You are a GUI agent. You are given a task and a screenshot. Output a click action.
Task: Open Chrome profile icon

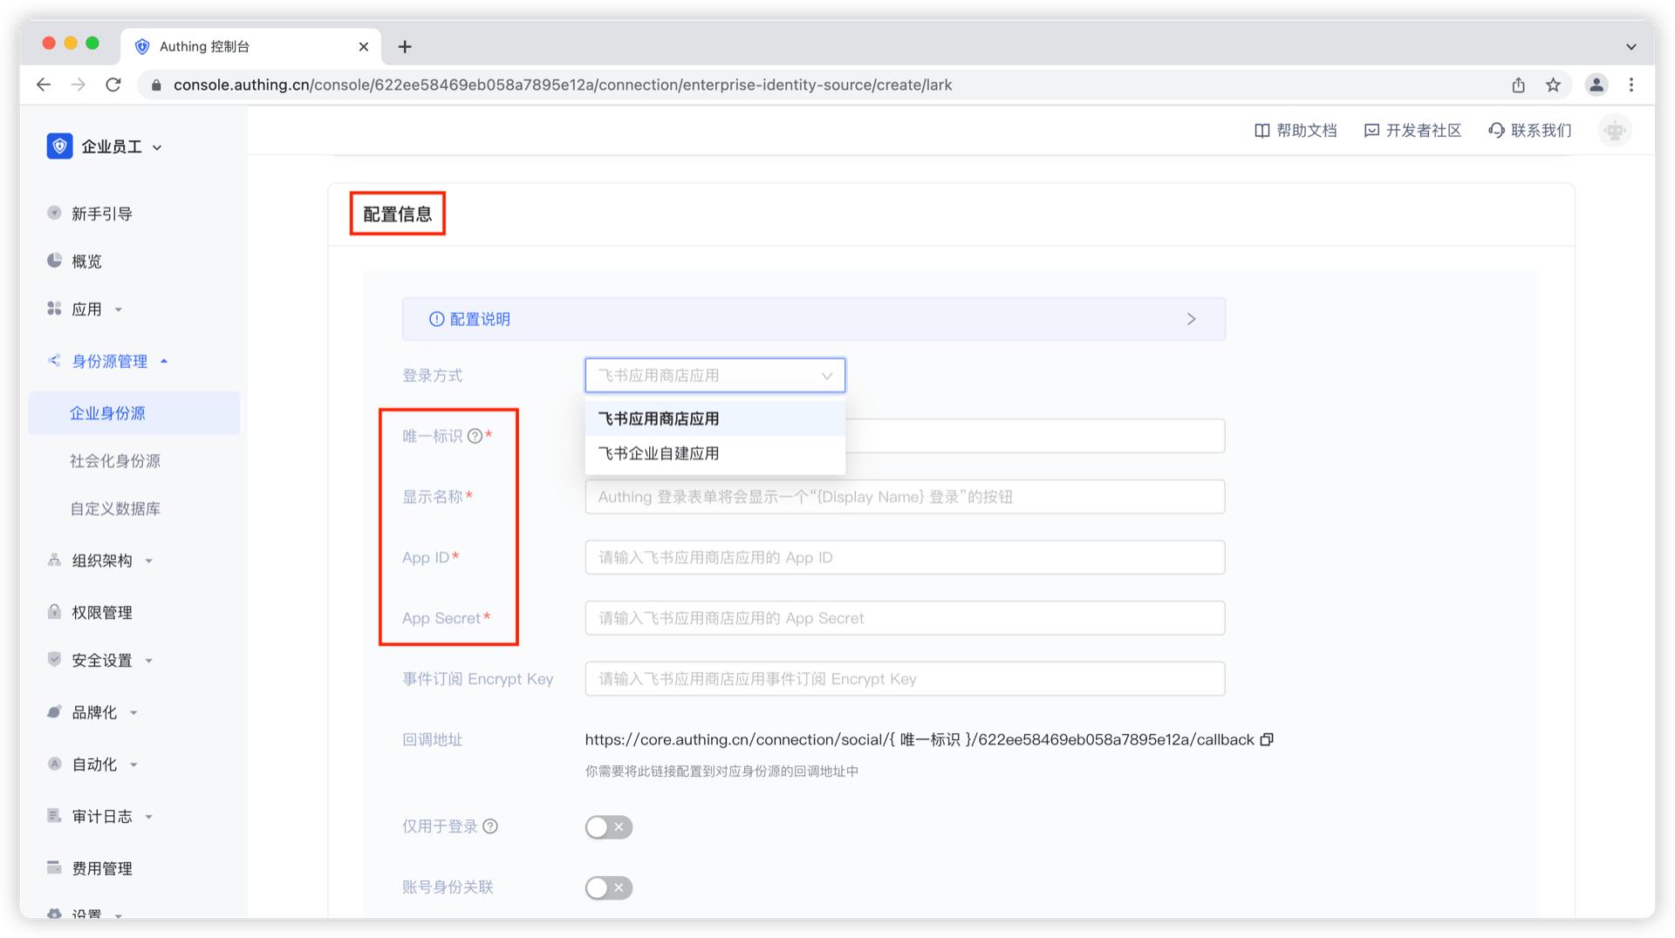(1596, 85)
